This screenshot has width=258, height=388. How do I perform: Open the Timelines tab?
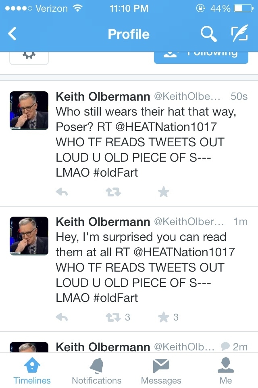click(x=32, y=370)
